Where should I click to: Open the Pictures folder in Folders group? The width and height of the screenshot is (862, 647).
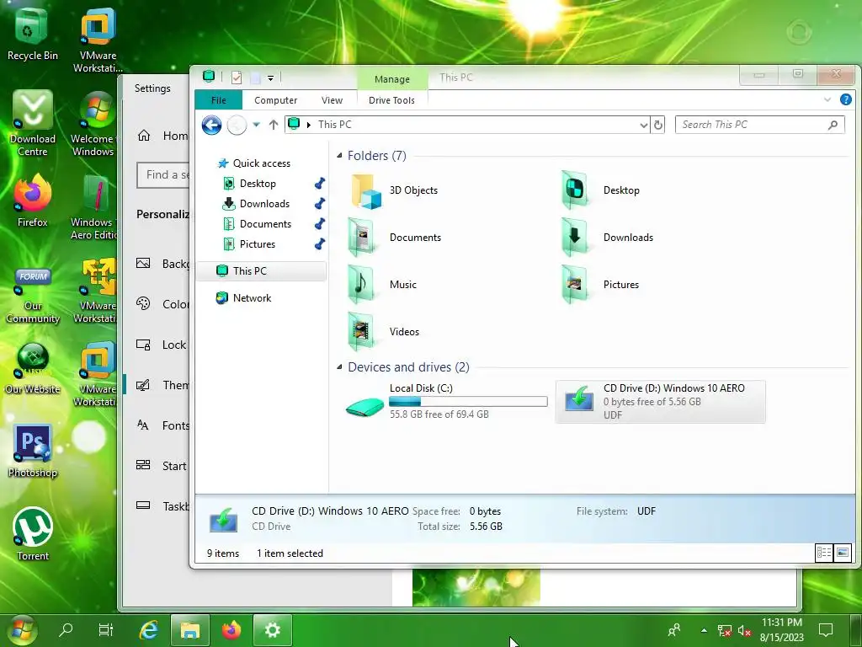tap(599, 285)
